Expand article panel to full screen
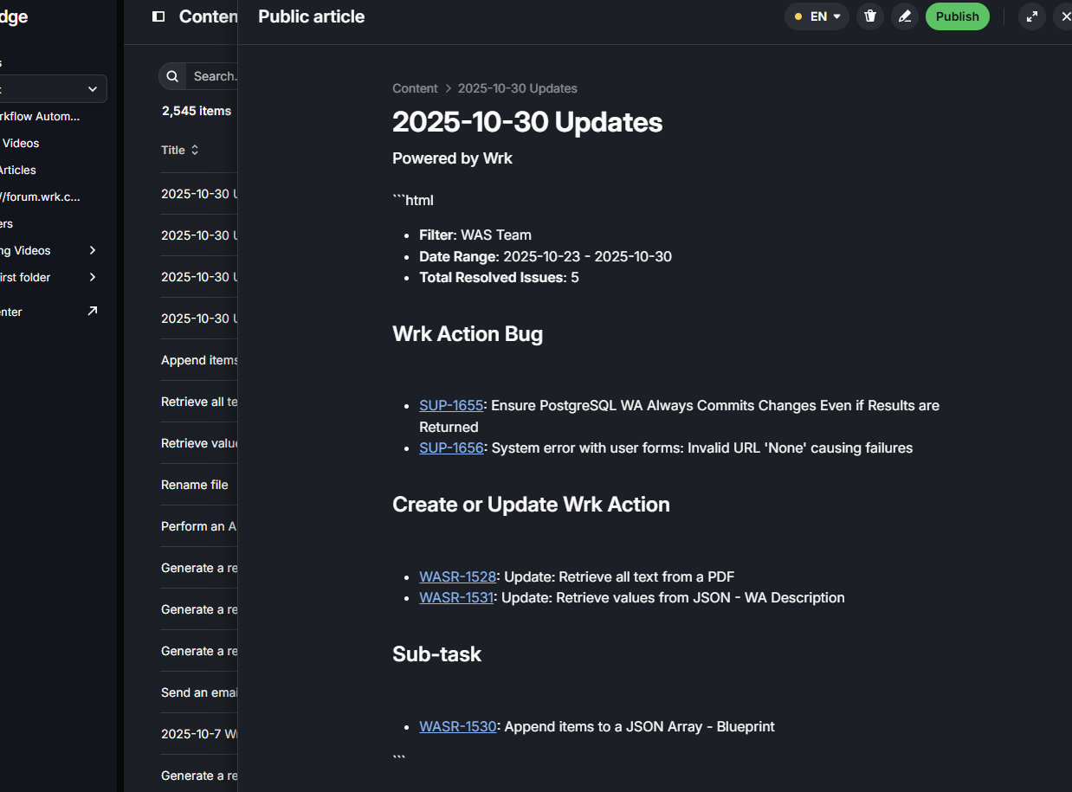This screenshot has height=792, width=1072. tap(1031, 16)
